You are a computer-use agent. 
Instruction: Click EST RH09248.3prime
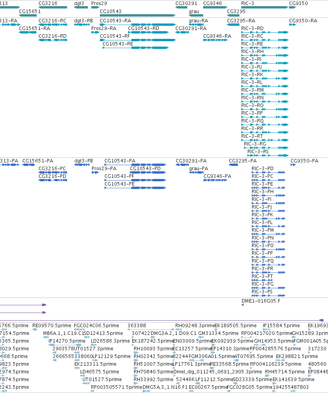click(195, 326)
